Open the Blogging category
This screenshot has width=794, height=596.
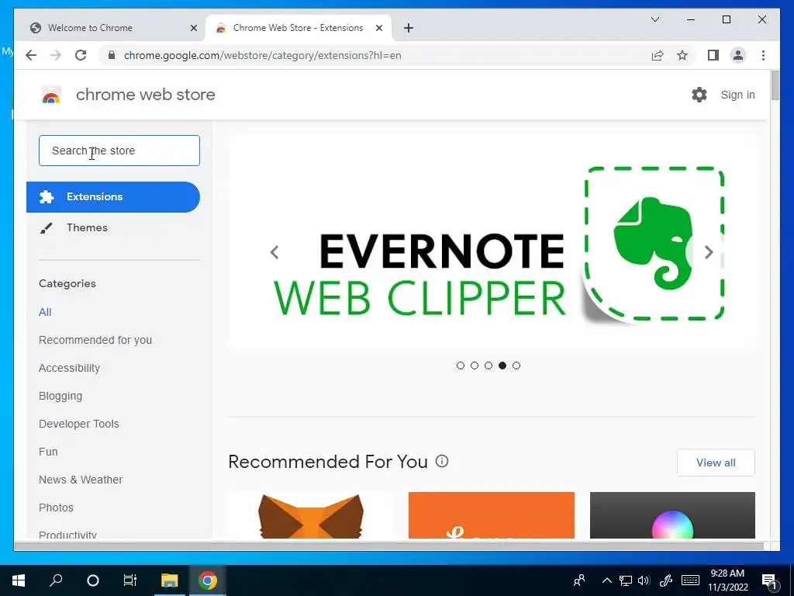coord(60,396)
